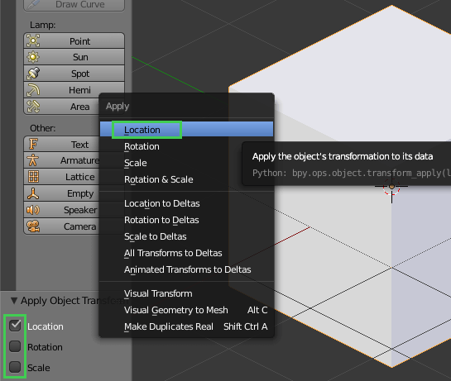Click the Lattice grid icon

coord(33,177)
